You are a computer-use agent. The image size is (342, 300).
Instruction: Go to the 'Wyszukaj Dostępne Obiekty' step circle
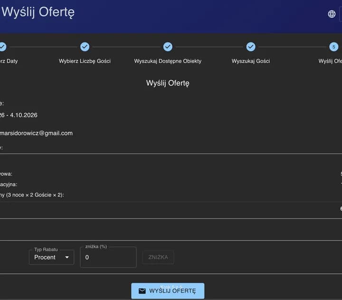(x=168, y=47)
